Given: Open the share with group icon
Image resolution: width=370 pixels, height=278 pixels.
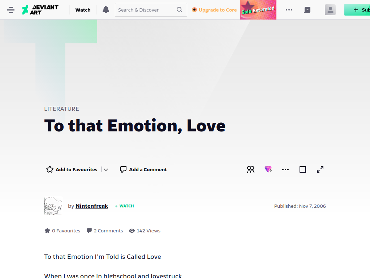Looking at the screenshot, I should point(251,169).
